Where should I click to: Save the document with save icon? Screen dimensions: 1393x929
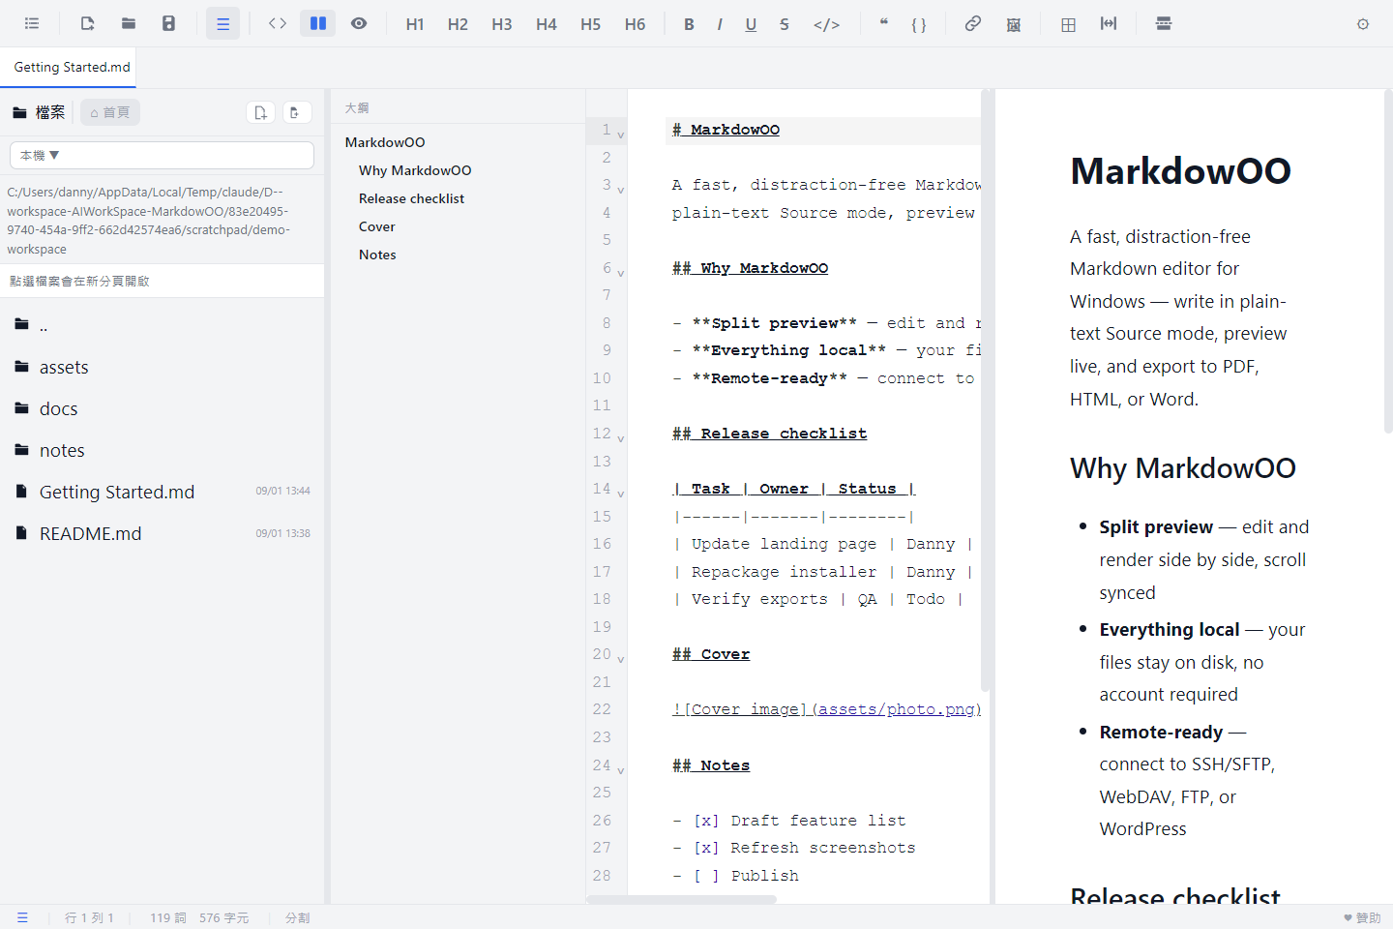[169, 23]
